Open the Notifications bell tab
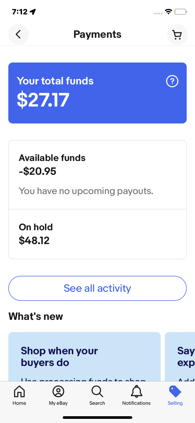195x423 pixels. click(136, 395)
